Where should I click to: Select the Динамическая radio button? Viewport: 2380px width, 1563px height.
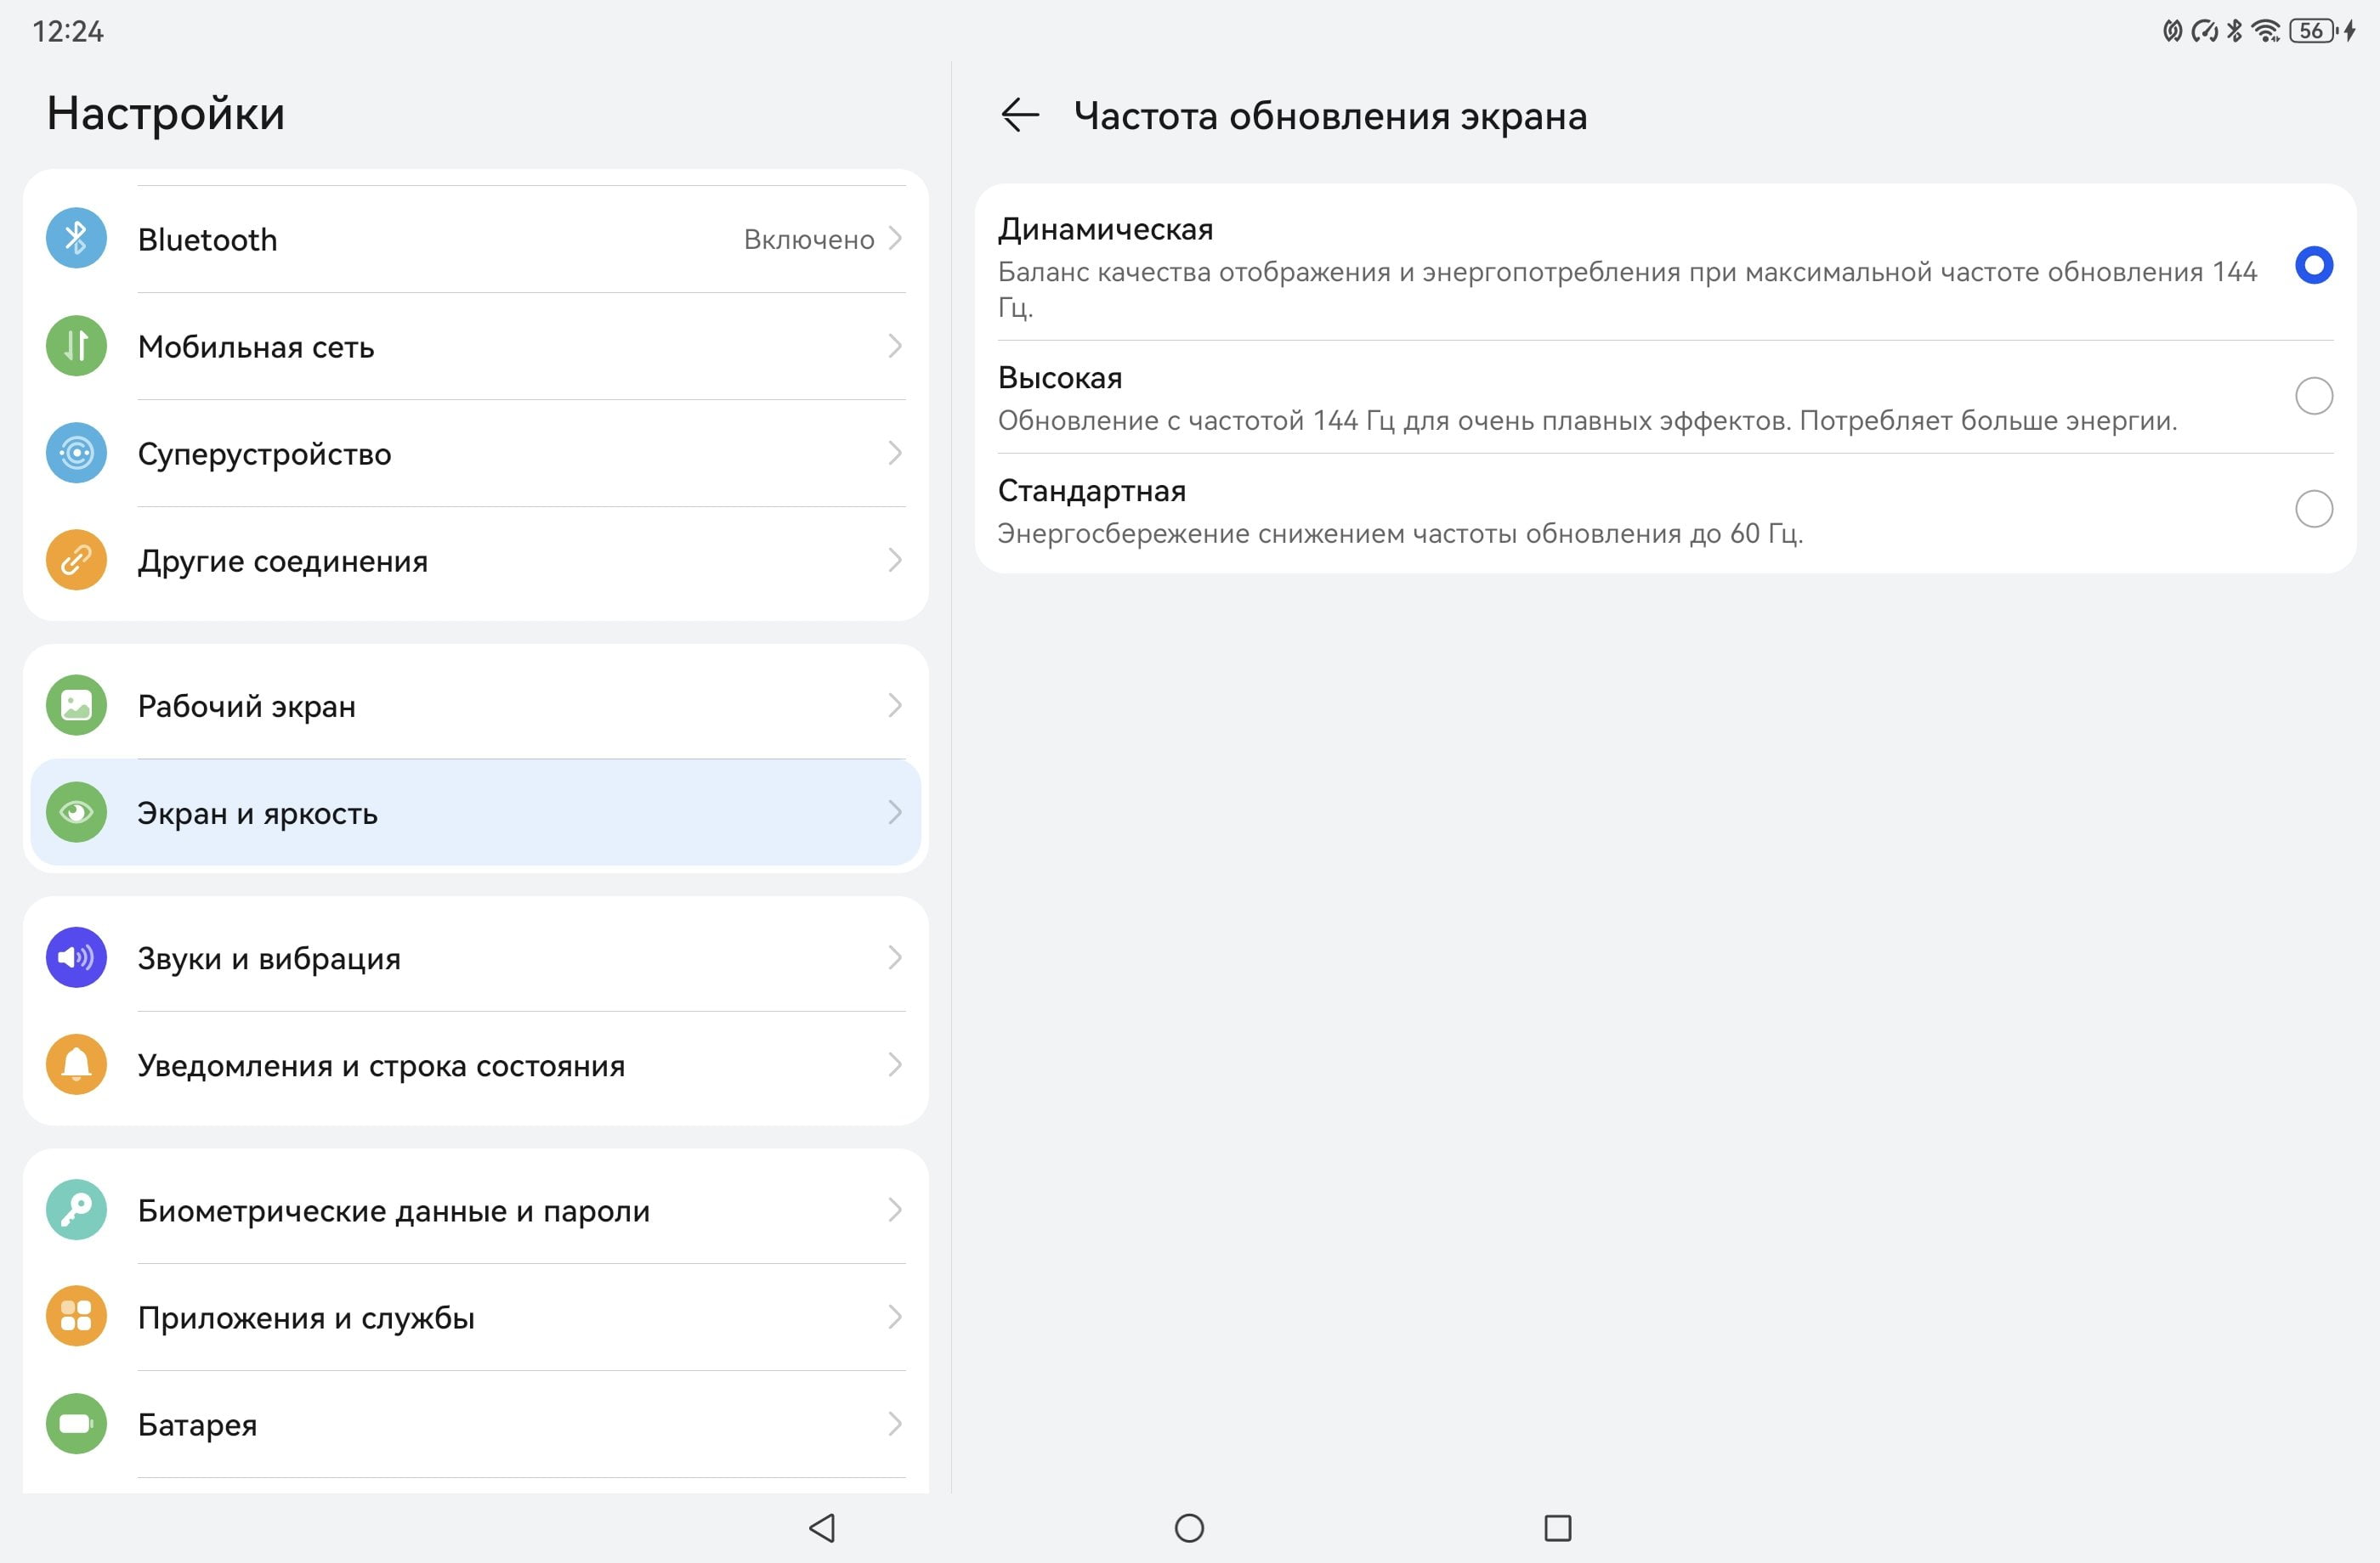coord(2313,265)
